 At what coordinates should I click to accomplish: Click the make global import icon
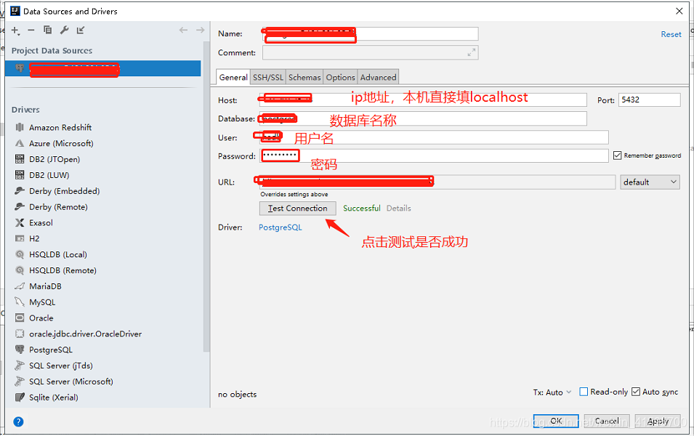click(x=81, y=30)
